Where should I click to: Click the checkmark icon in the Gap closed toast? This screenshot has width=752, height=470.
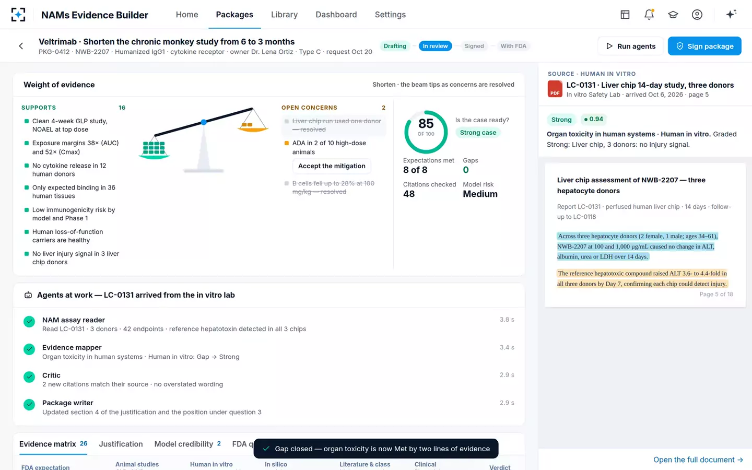pyautogui.click(x=266, y=449)
